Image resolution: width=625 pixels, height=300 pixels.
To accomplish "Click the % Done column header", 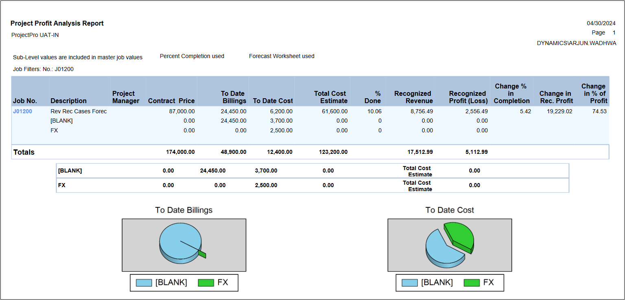I will click(x=372, y=97).
